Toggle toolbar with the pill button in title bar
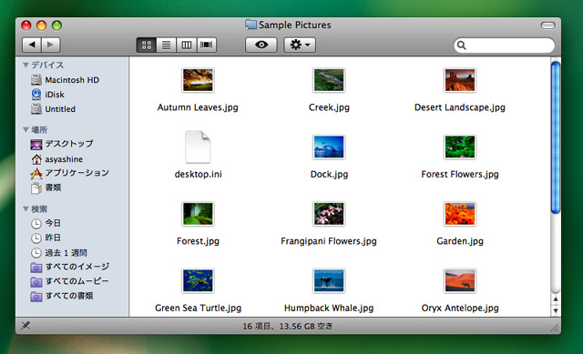This screenshot has height=354, width=583. [547, 25]
